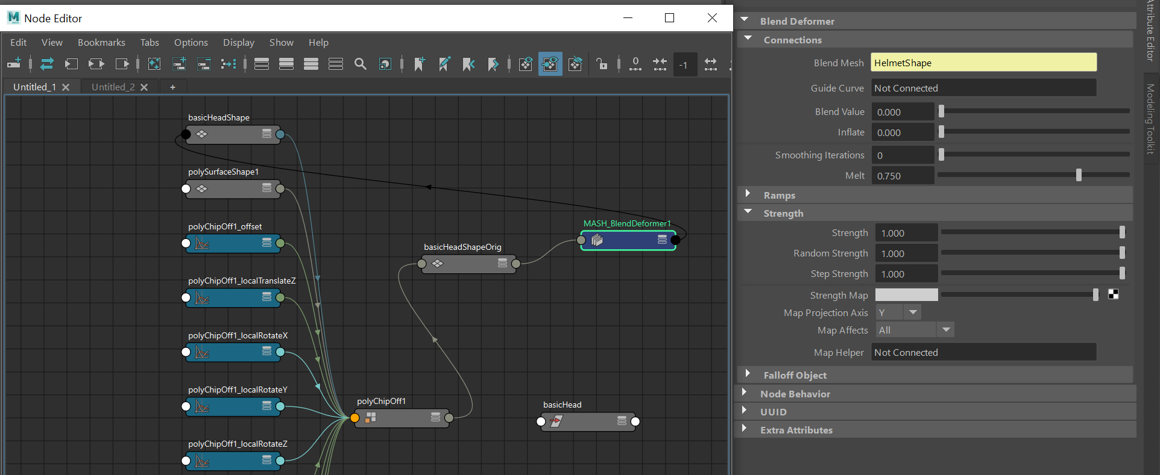Click the lock icon in toolbar
Screen dimensions: 1160x475
tap(601, 64)
